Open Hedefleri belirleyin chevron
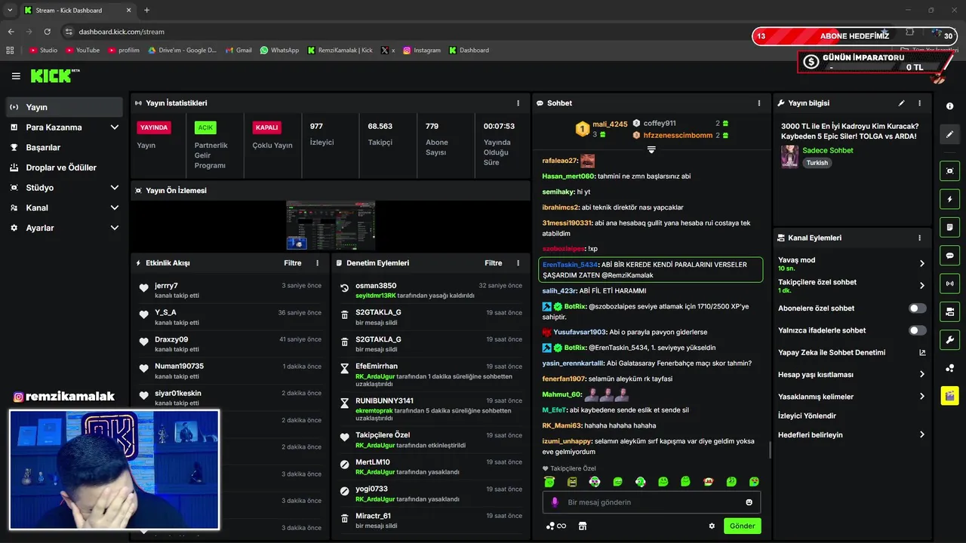Screen dimensions: 966x543 922,434
